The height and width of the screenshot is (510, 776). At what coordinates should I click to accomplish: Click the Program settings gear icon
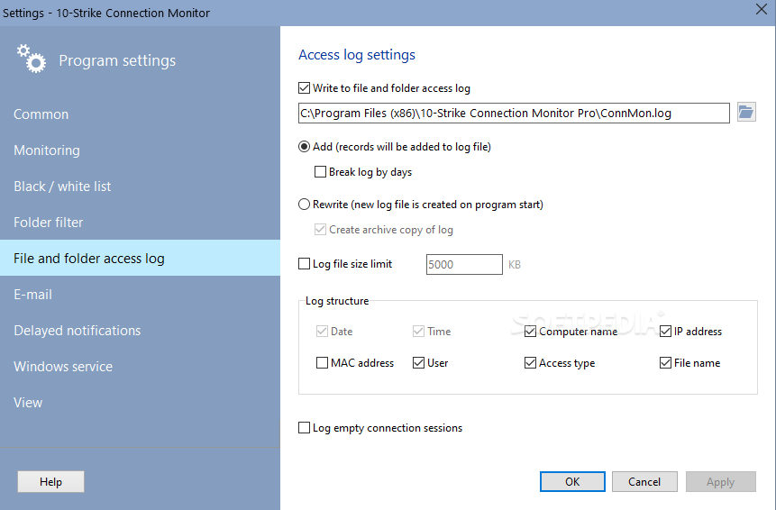point(32,59)
